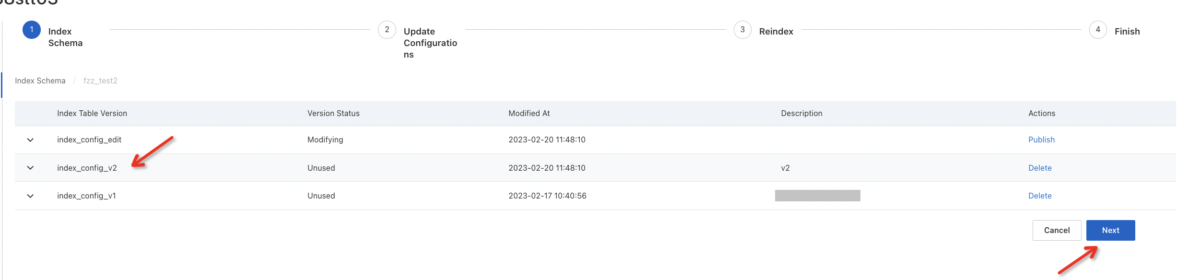Click step 3 Reindex circle icon

point(742,30)
